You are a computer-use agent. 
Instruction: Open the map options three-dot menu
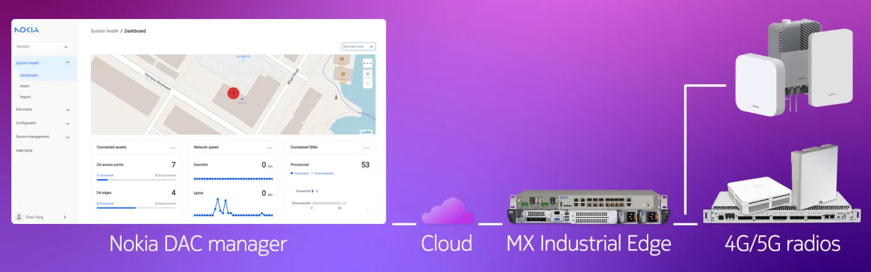(x=368, y=63)
